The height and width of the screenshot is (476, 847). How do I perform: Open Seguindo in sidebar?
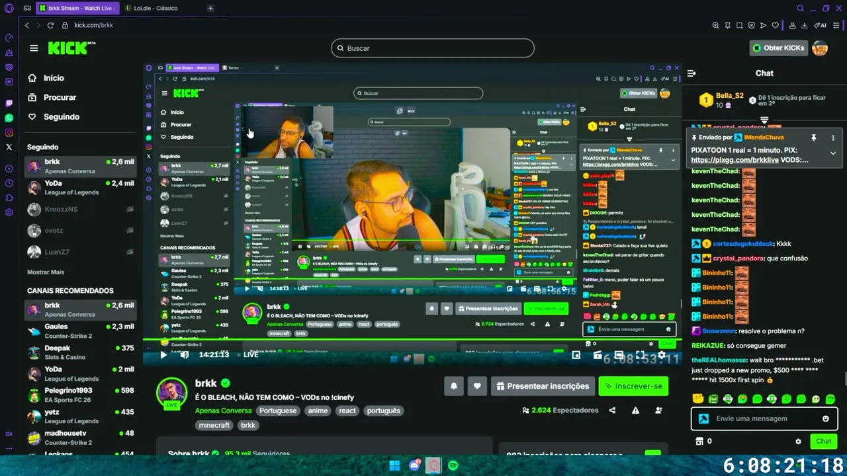click(54, 117)
